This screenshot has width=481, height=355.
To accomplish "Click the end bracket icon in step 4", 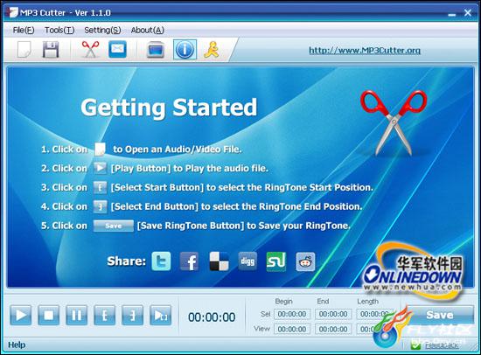I will click(x=100, y=206).
